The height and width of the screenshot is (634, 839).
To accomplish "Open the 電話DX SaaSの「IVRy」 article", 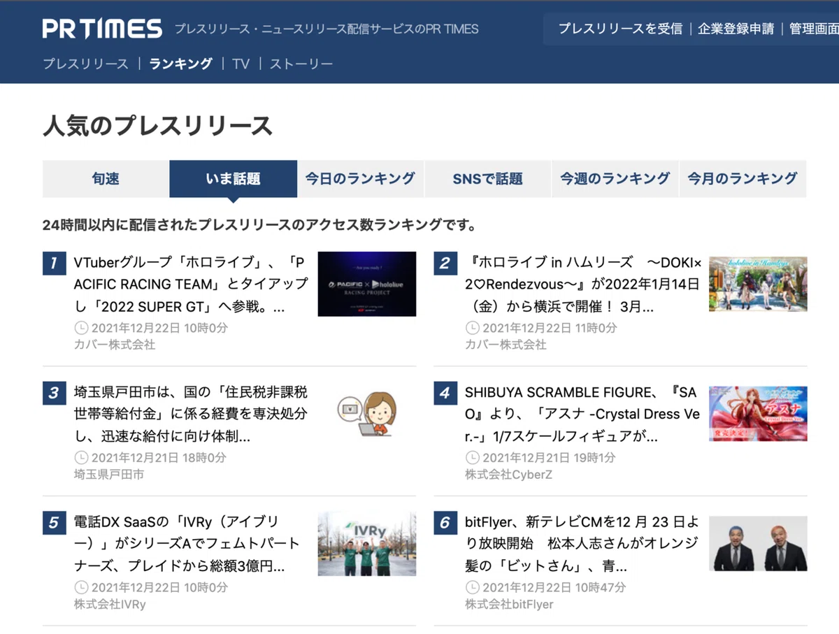I will (x=187, y=545).
